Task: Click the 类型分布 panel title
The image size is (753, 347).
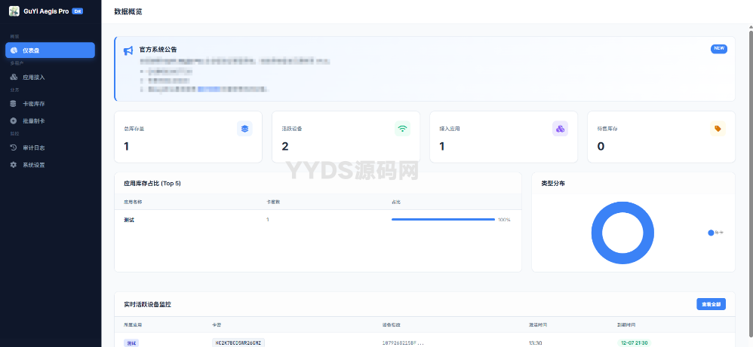Action: tap(553, 183)
